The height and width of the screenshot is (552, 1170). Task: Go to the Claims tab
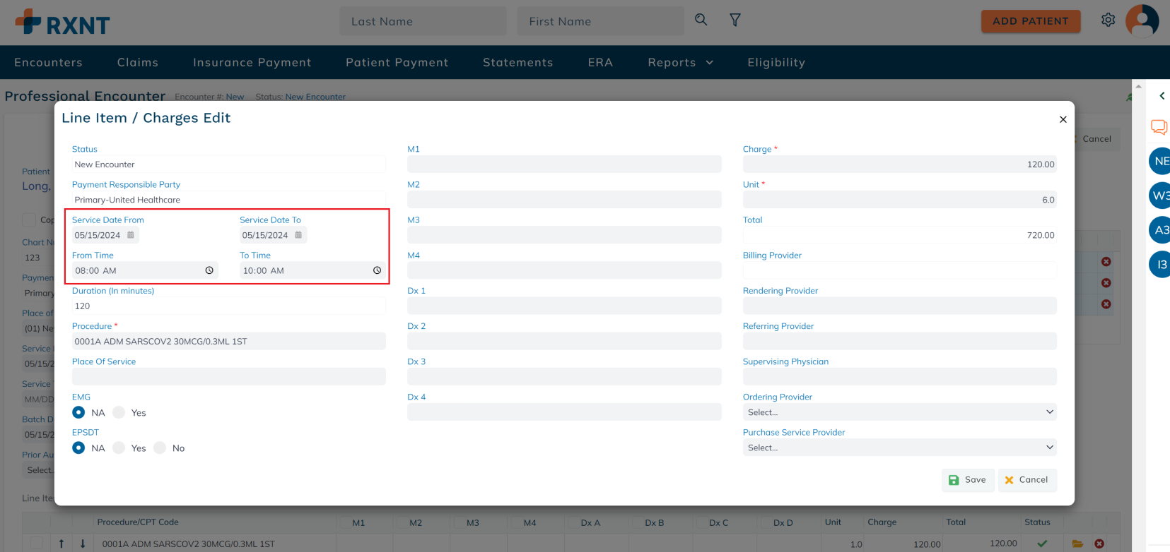click(x=138, y=62)
